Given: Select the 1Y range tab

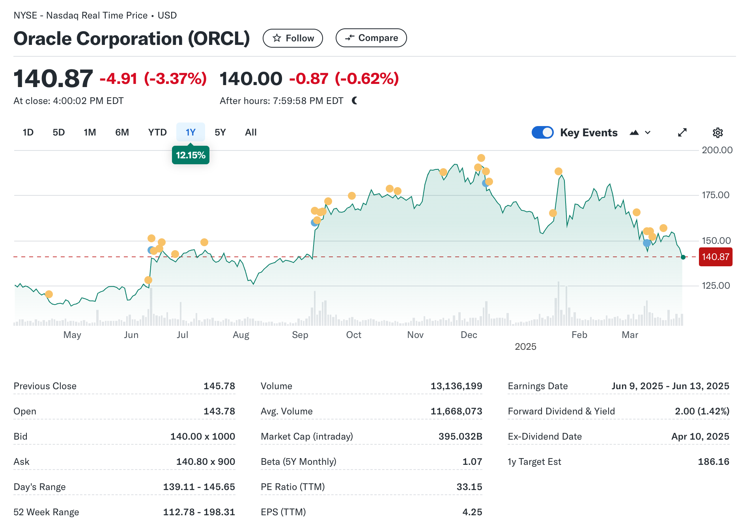Looking at the screenshot, I should [x=191, y=132].
